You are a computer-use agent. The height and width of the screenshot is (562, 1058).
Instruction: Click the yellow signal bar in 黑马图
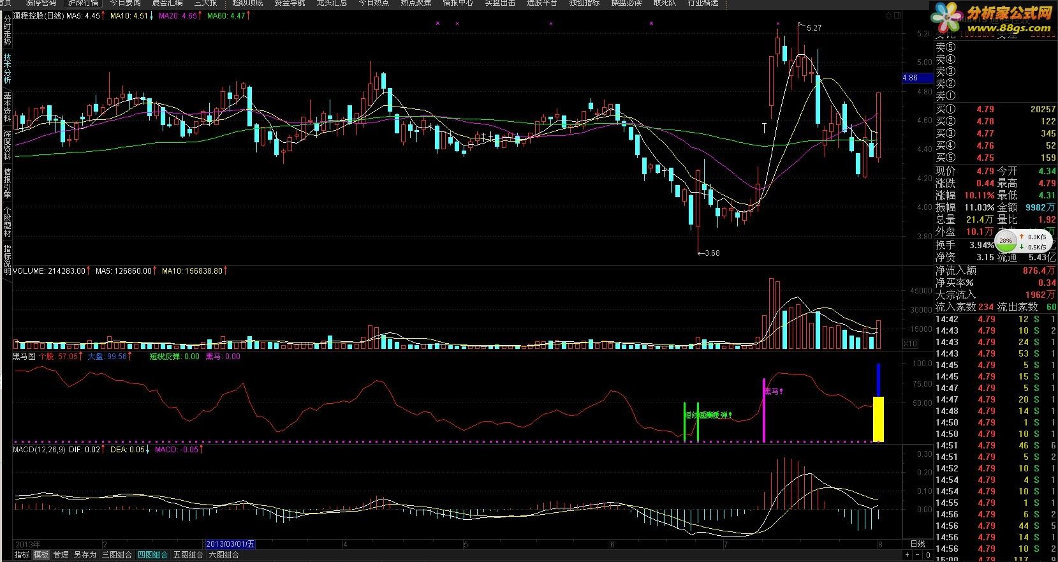[878, 419]
